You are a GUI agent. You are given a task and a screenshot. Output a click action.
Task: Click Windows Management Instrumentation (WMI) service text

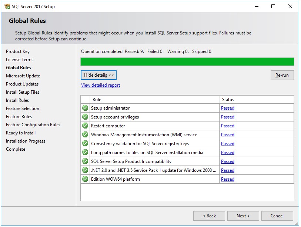[144, 135]
